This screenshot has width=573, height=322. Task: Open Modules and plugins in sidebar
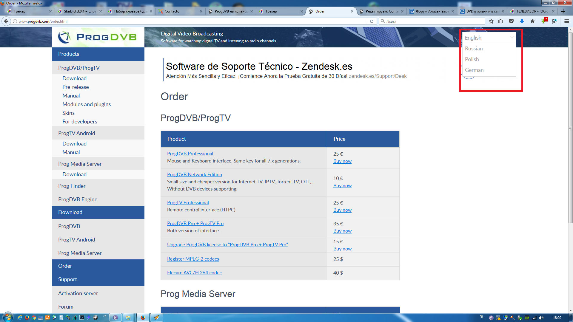point(87,104)
